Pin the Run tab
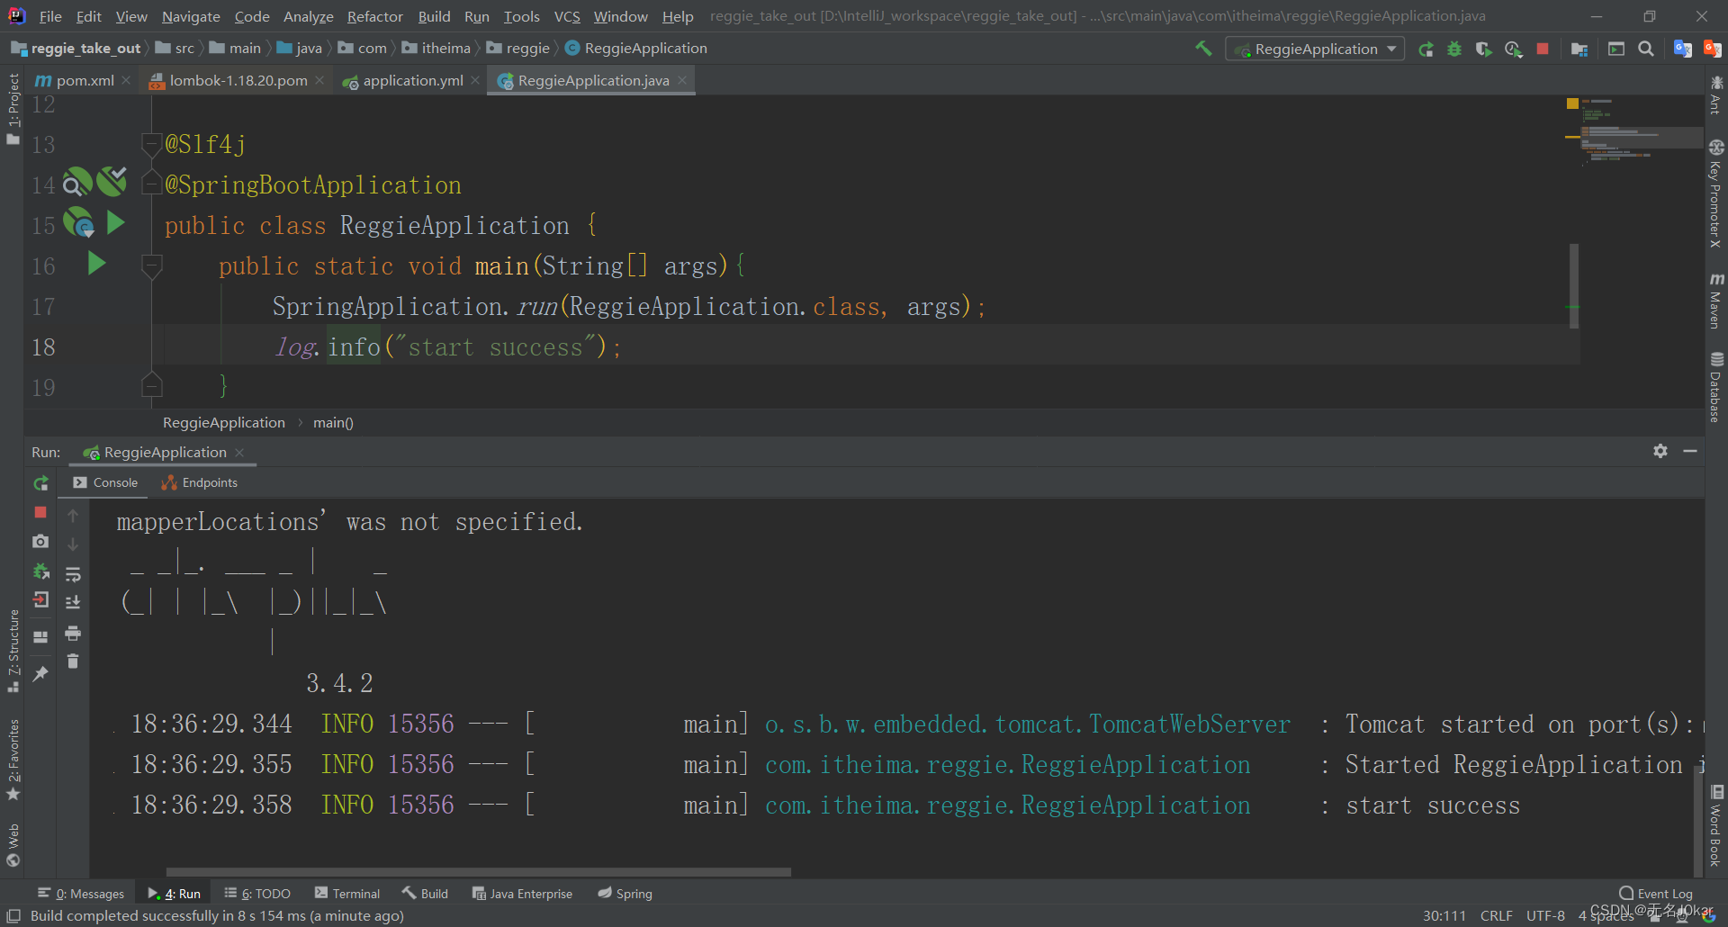 click(40, 673)
